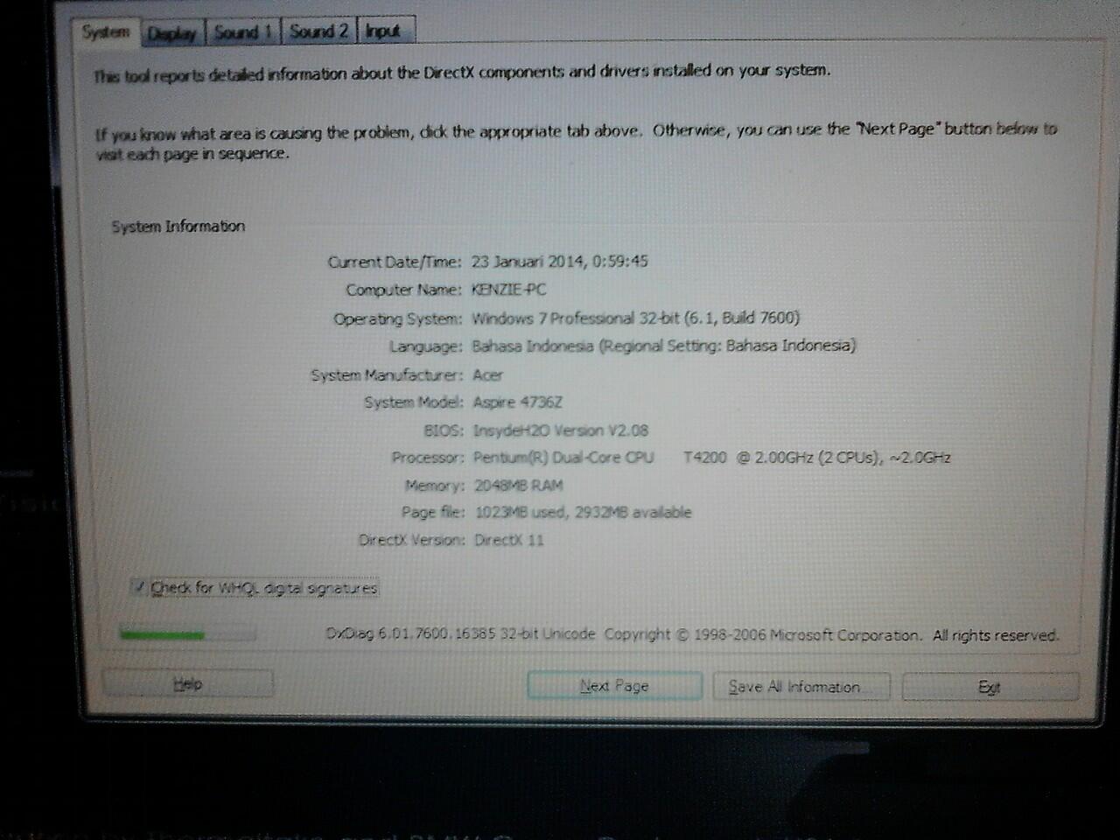
Task: Click the System Information heading
Action: click(178, 226)
